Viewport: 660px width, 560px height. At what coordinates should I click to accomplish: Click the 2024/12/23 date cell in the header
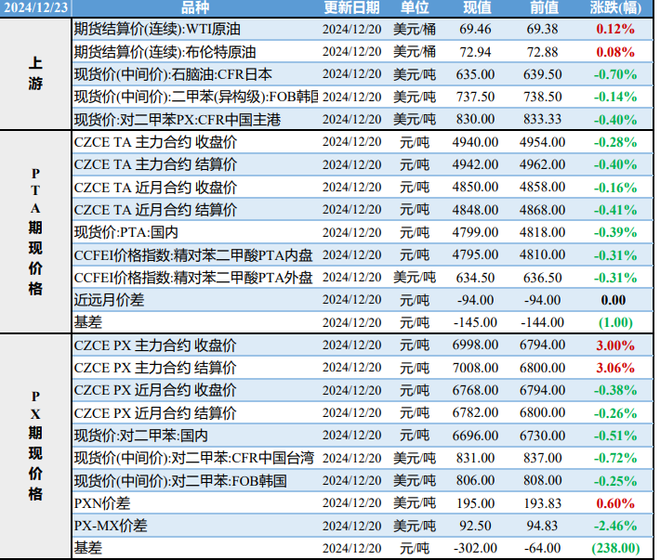[x=35, y=8]
